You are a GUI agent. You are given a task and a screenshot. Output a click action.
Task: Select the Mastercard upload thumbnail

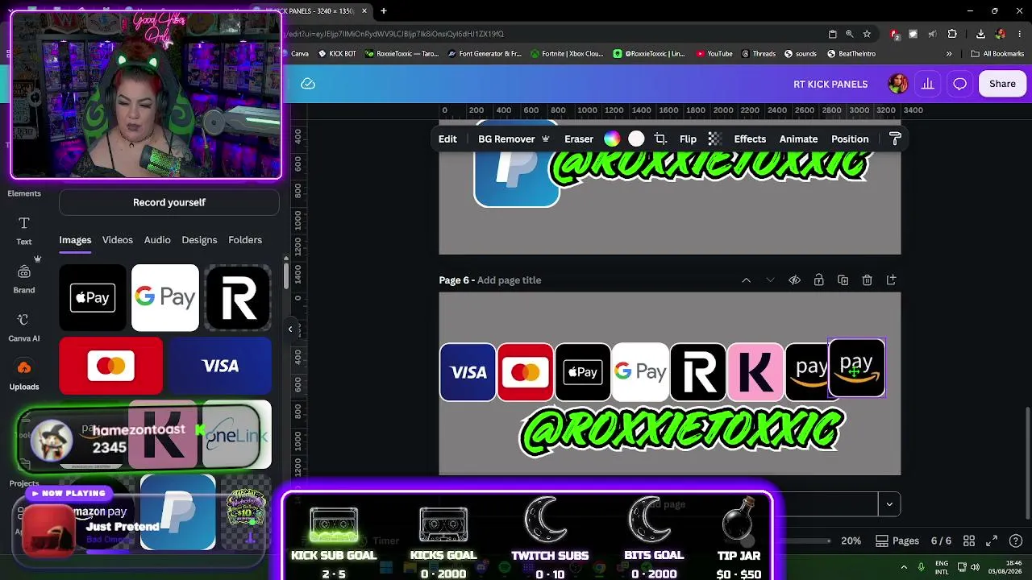click(x=110, y=366)
